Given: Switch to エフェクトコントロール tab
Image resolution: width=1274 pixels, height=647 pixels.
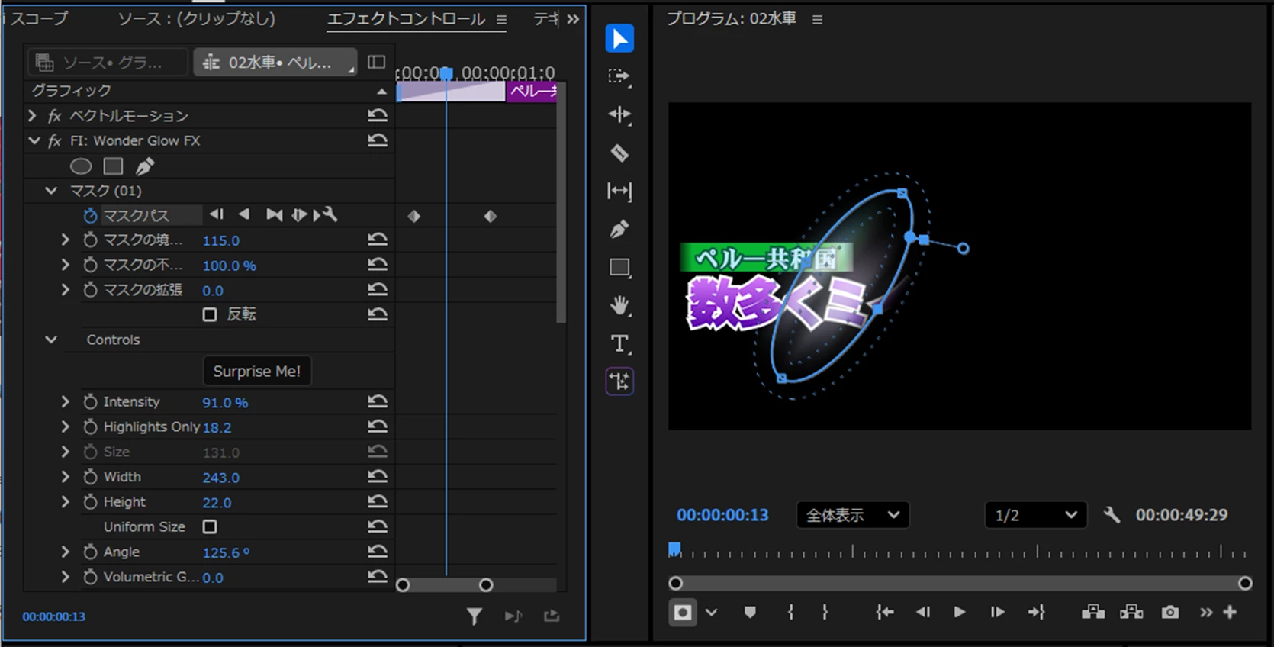Looking at the screenshot, I should [406, 19].
